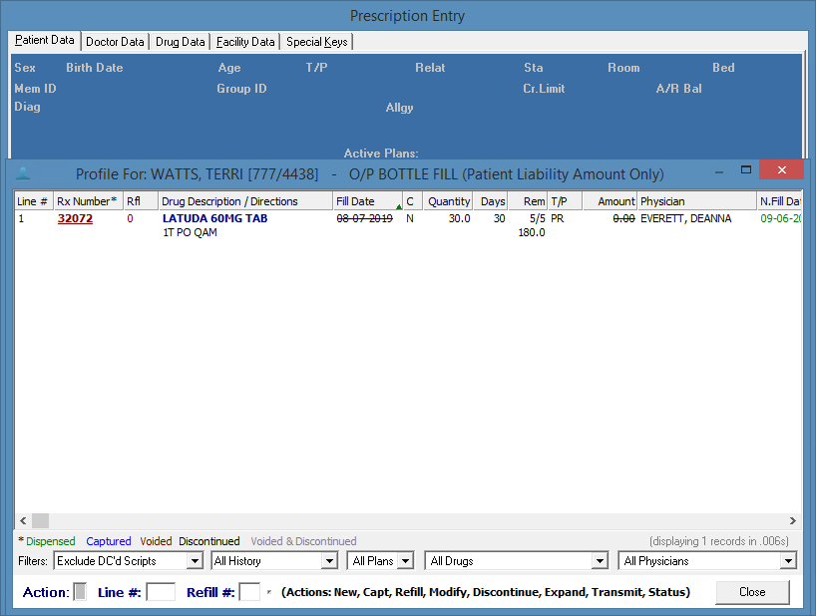Open the Drug Data tab
The image size is (816, 616).
[179, 42]
